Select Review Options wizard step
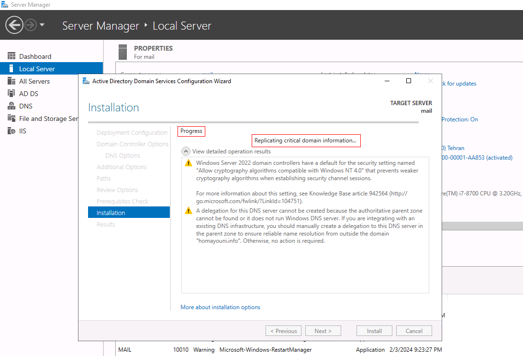Viewport: 523px width, 356px height. (117, 190)
